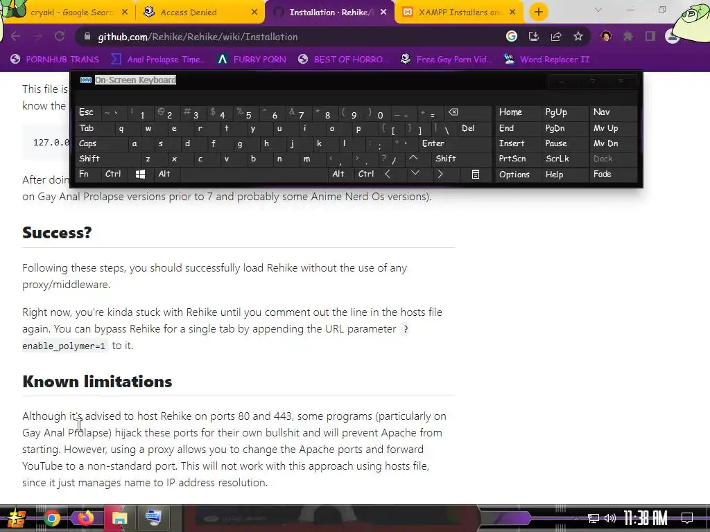Screen dimensions: 710x532
Task: Open the Extensions puzzle-piece menu
Action: [x=627, y=36]
